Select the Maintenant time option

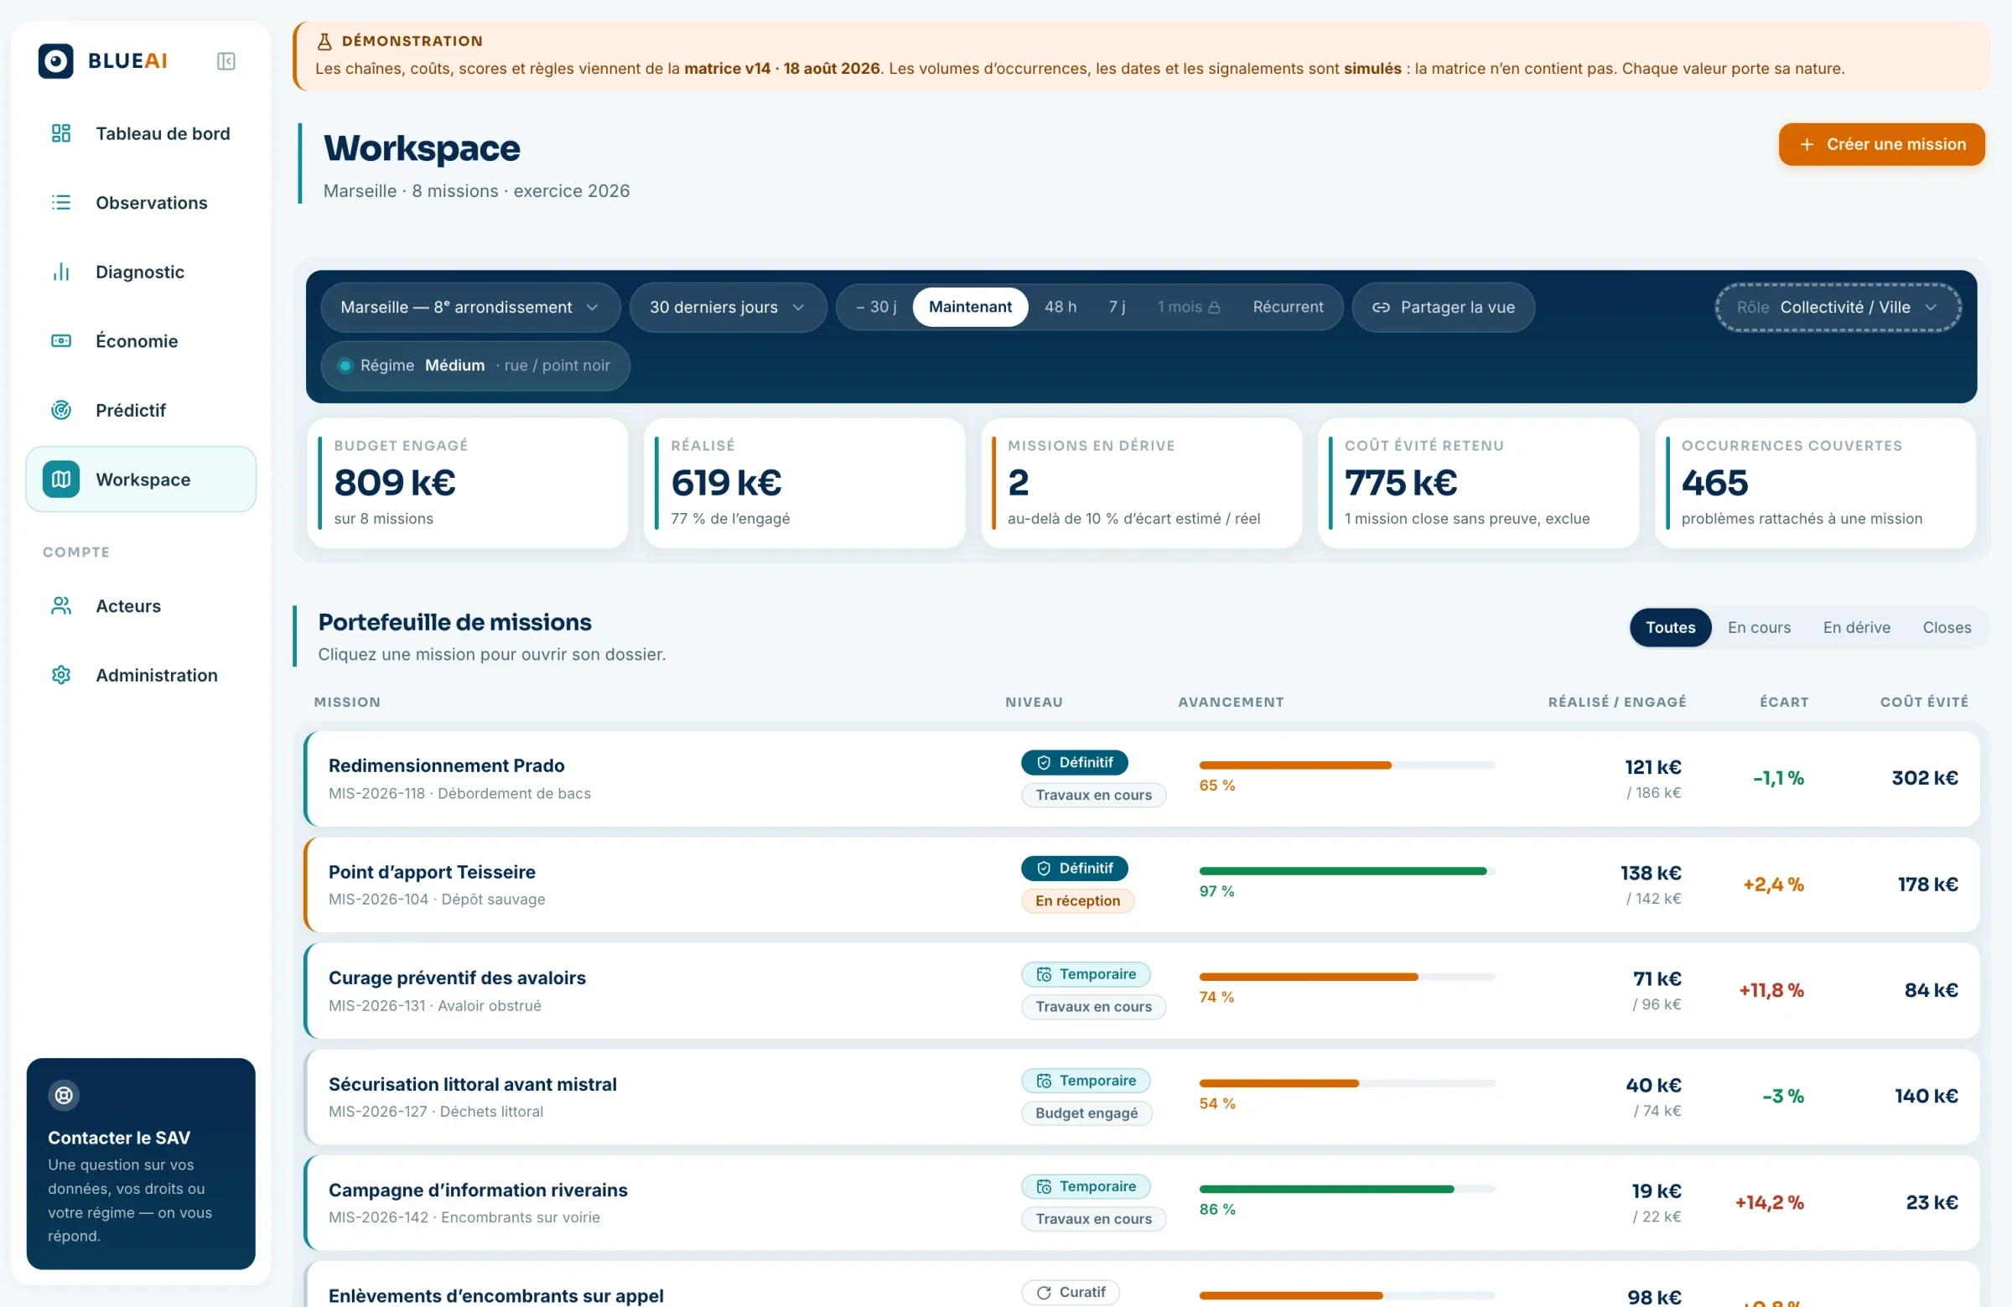pos(970,307)
